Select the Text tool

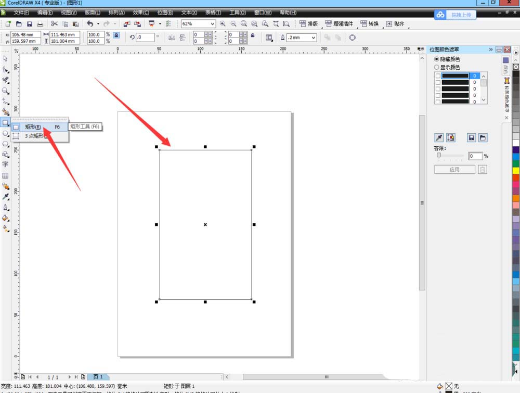pyautogui.click(x=6, y=164)
